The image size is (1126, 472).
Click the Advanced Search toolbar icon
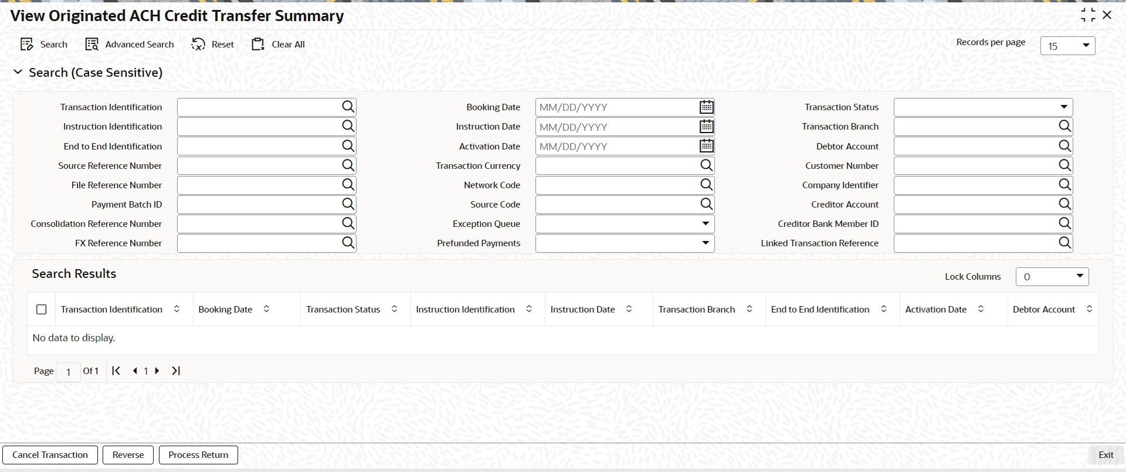click(91, 45)
